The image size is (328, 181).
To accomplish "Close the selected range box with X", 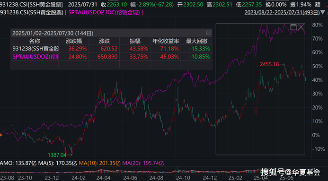I will coord(301,27).
